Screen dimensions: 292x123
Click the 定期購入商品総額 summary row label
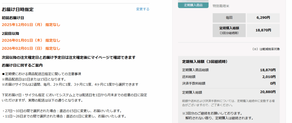pyautogui.click(x=195, y=70)
